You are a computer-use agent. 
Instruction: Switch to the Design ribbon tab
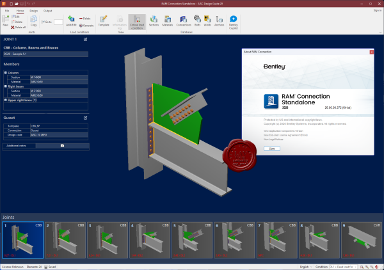(33, 11)
